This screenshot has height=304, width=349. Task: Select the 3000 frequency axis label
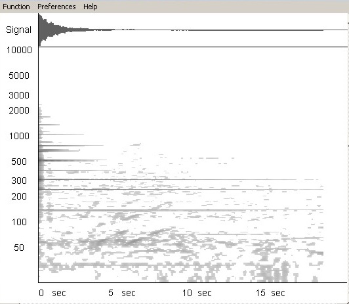(19, 95)
